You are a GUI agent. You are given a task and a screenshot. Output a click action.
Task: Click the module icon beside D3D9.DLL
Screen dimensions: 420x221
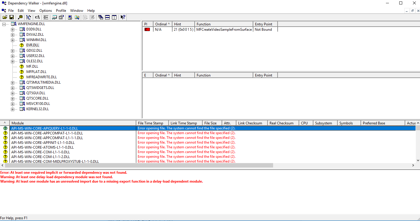pos(22,29)
